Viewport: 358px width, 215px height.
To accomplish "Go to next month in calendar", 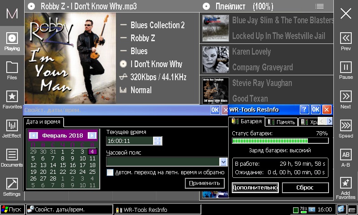I will (x=92, y=135).
